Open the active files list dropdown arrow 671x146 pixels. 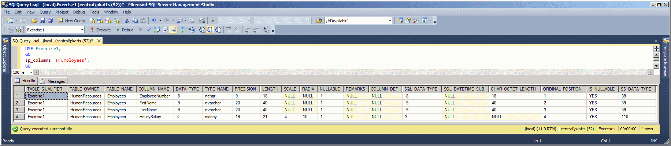[656, 41]
